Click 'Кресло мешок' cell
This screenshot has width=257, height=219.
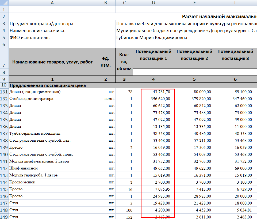52,182
